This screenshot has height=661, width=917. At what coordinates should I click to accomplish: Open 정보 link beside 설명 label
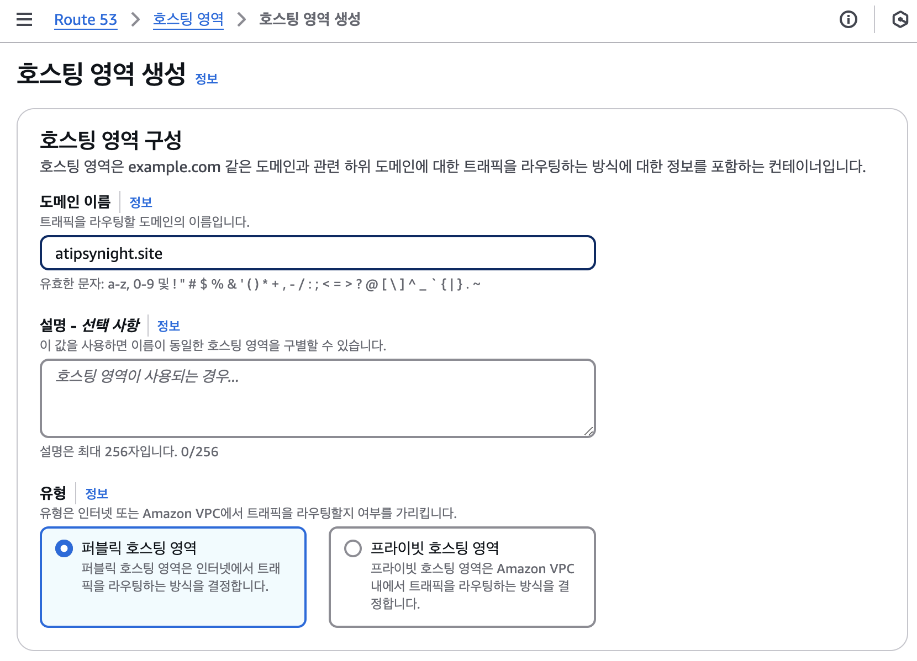coord(168,326)
